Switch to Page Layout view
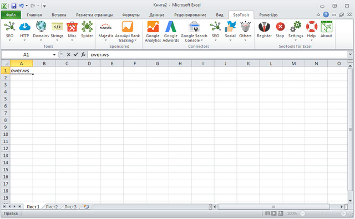 [274, 213]
